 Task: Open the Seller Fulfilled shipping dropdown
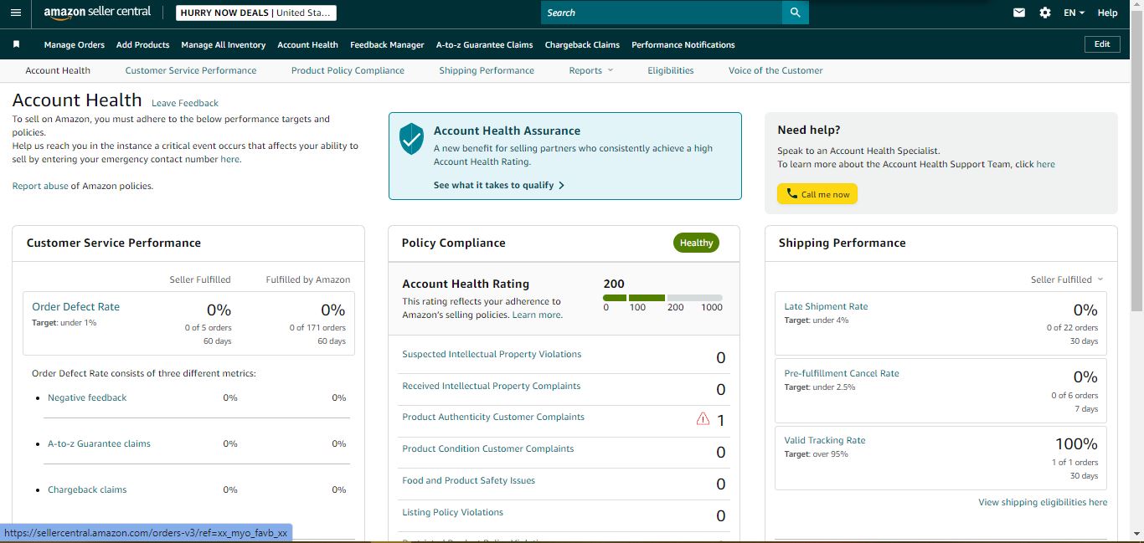click(1067, 279)
